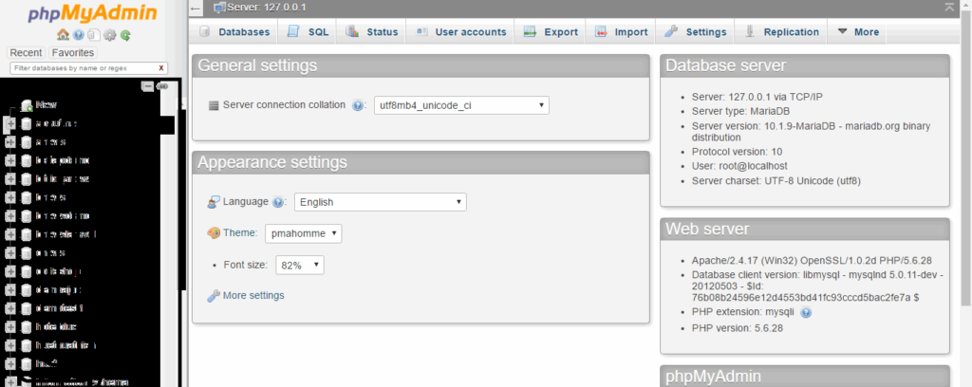Click the text Protocol version: 10
The width and height of the screenshot is (972, 387).
737,151
